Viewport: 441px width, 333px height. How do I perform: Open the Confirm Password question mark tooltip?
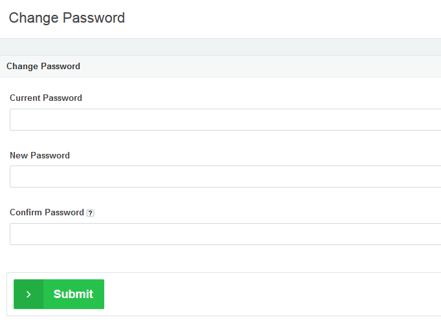91,213
